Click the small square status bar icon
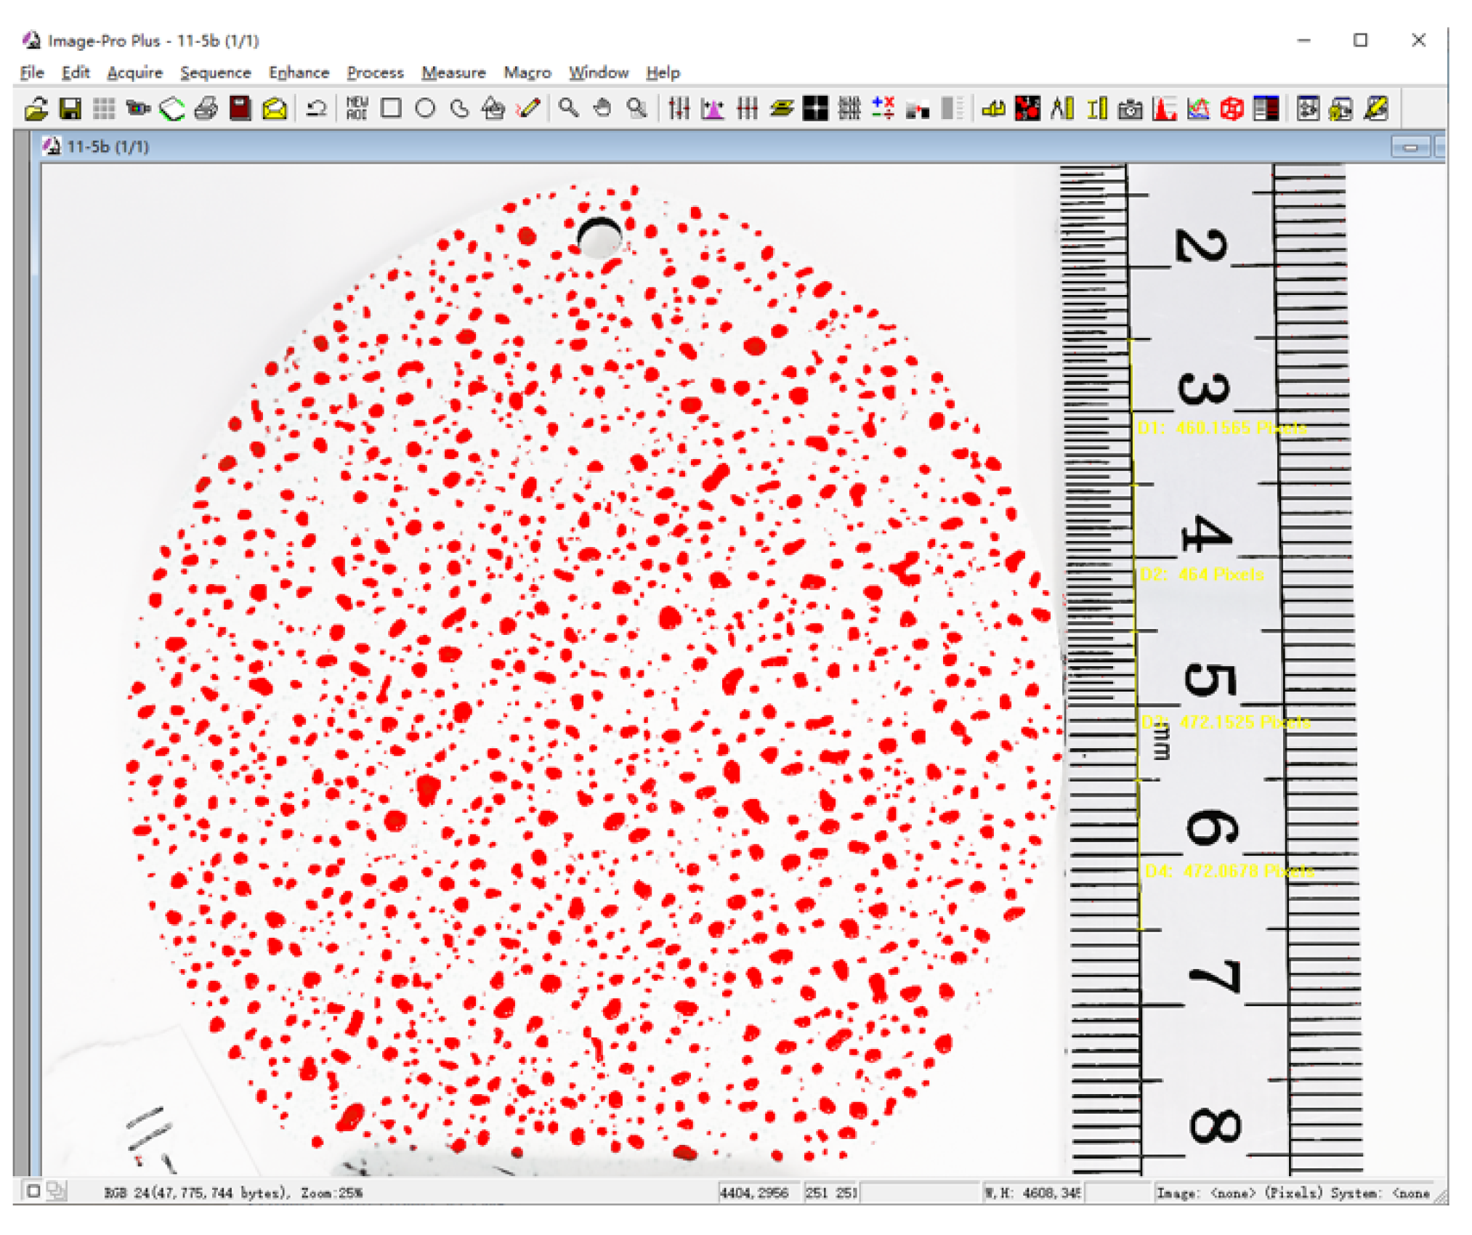 point(33,1191)
